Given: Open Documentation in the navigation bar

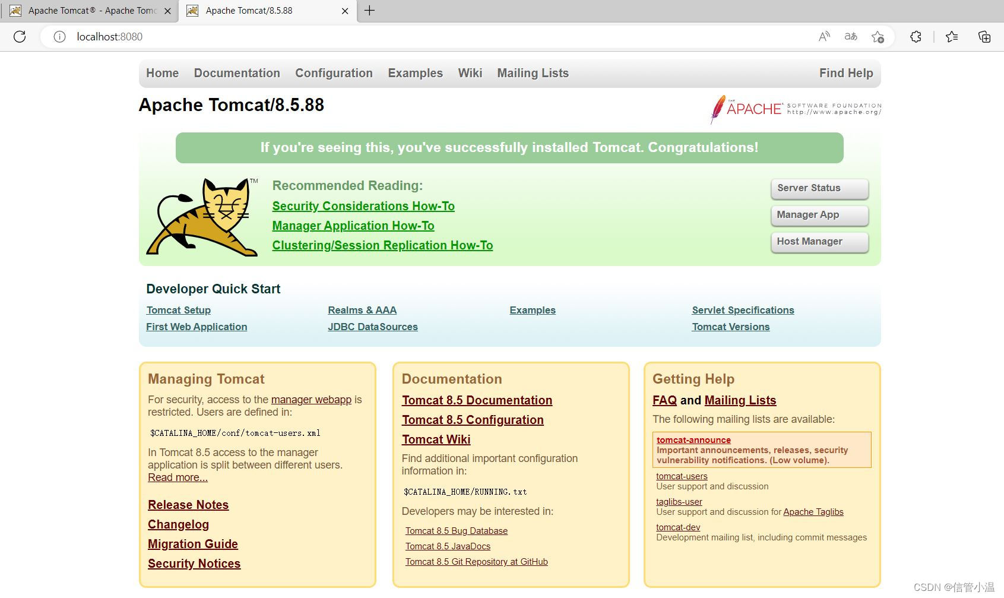Looking at the screenshot, I should pos(237,73).
